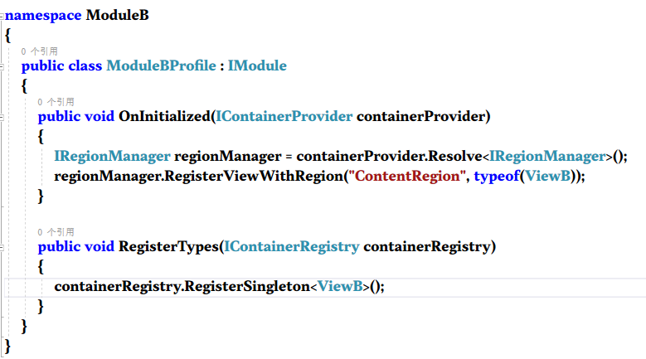Collapse the OnInitialized method block

[2, 116]
